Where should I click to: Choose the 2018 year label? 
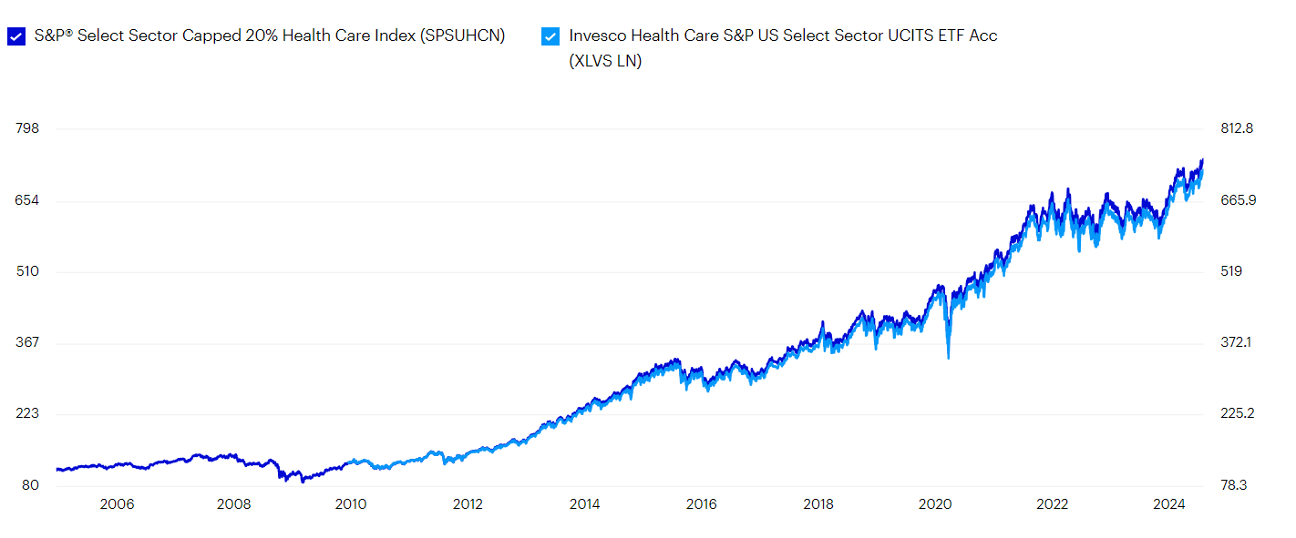[818, 504]
